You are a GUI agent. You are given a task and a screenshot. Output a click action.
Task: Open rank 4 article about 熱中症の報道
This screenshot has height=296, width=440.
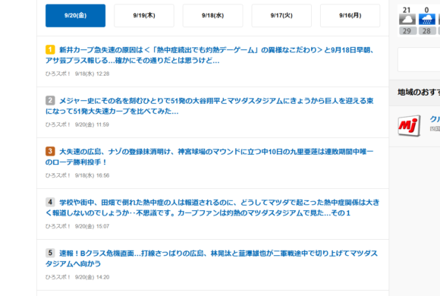pos(212,208)
